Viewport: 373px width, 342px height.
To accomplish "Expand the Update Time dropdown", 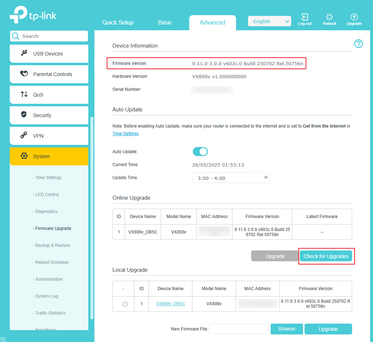I will (231, 178).
